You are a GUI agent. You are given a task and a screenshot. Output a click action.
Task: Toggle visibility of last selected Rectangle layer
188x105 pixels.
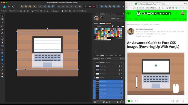[121, 97]
